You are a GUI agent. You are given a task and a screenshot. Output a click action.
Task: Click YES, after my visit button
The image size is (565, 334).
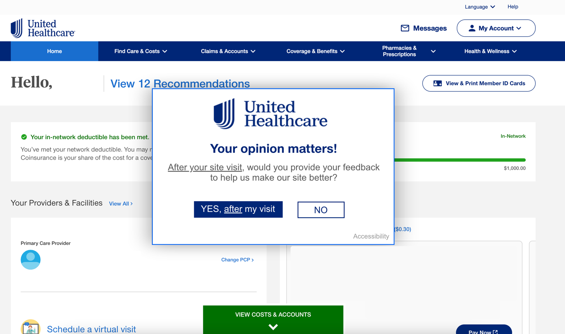point(238,209)
